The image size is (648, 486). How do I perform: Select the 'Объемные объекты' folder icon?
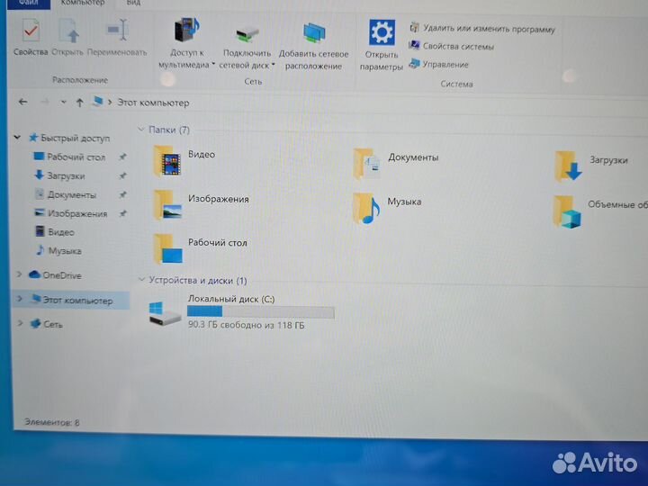tap(567, 211)
